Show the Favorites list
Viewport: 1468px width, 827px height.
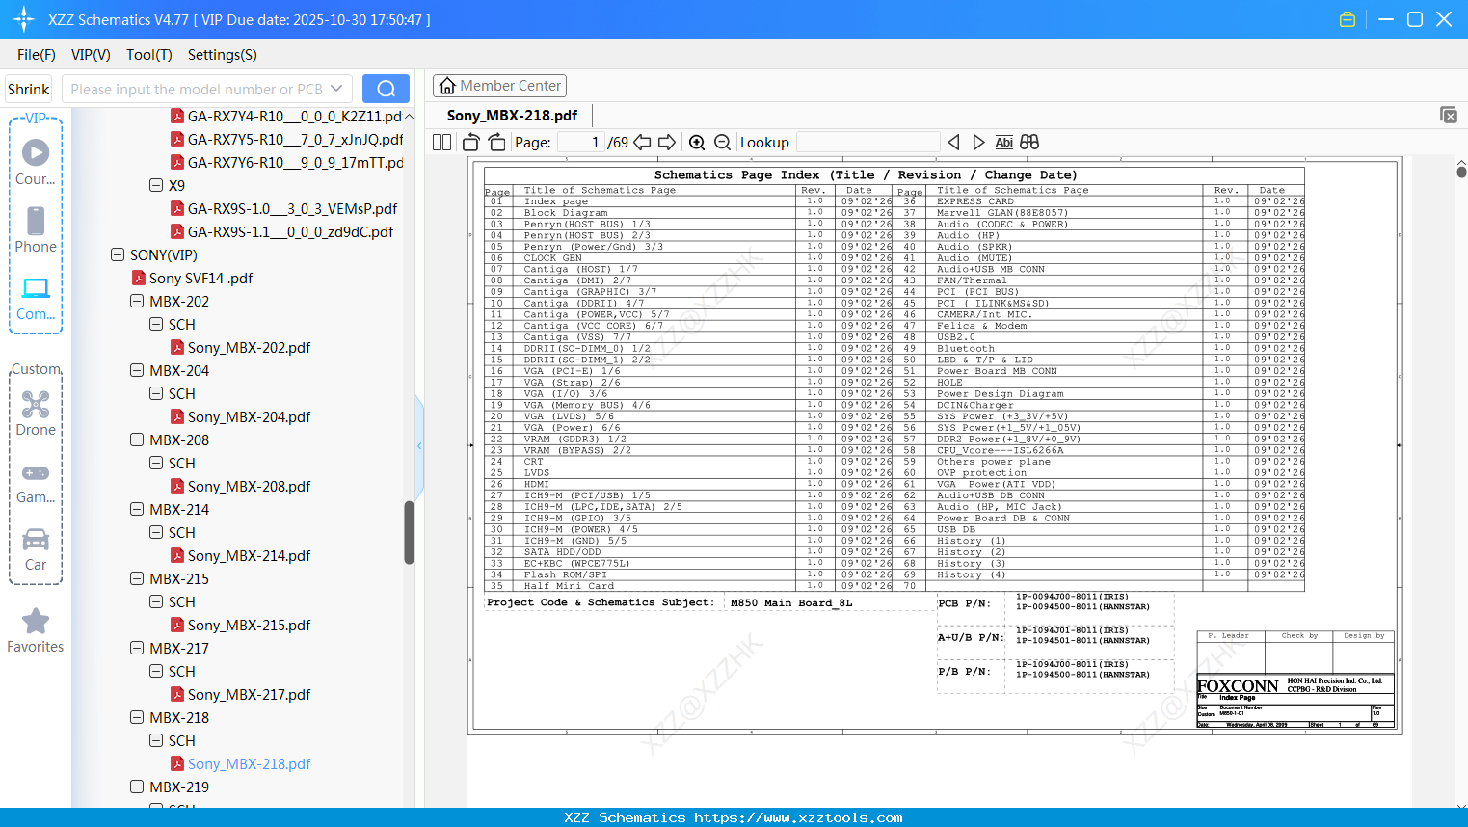tap(36, 630)
